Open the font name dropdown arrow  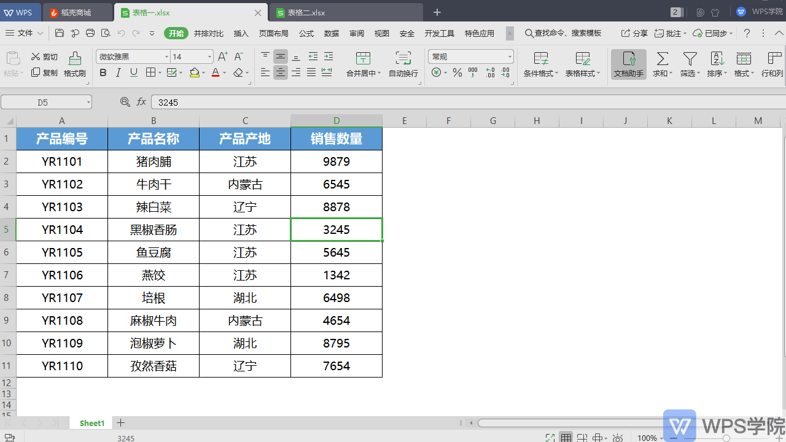pos(166,56)
